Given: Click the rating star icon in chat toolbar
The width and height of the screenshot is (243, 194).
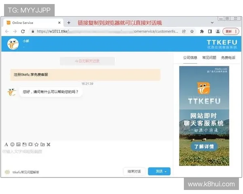Looking at the screenshot, I should (x=36, y=145).
